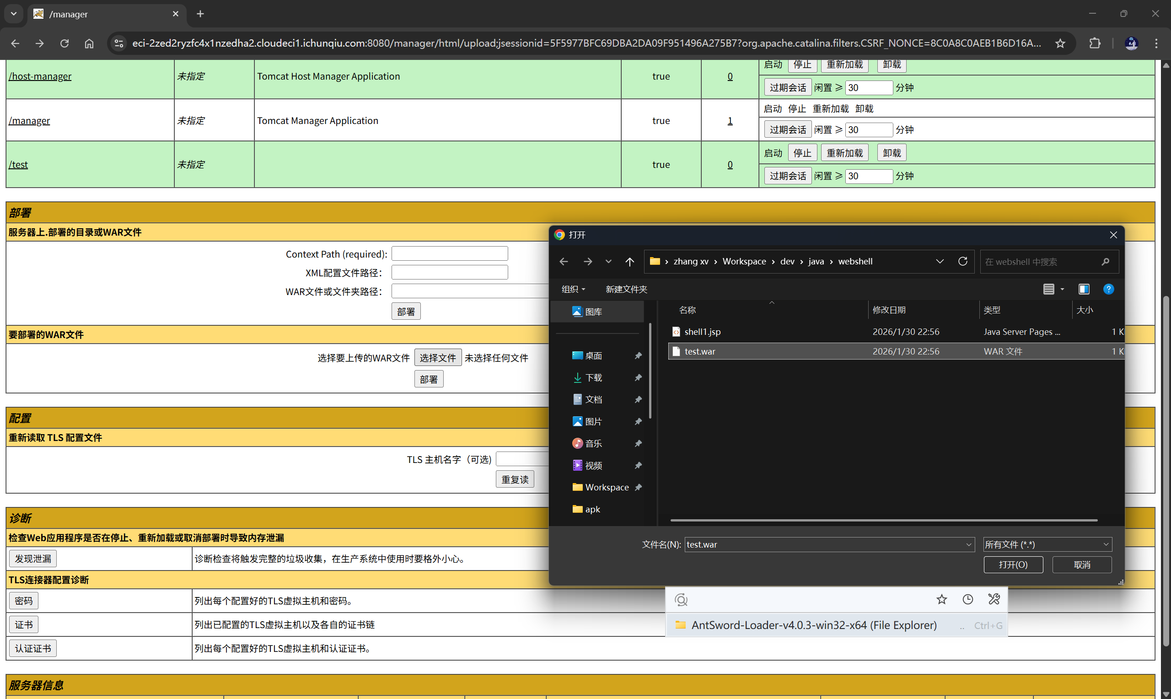The width and height of the screenshot is (1171, 699).
Task: Select the /manager browser tab
Action: pyautogui.click(x=107, y=14)
